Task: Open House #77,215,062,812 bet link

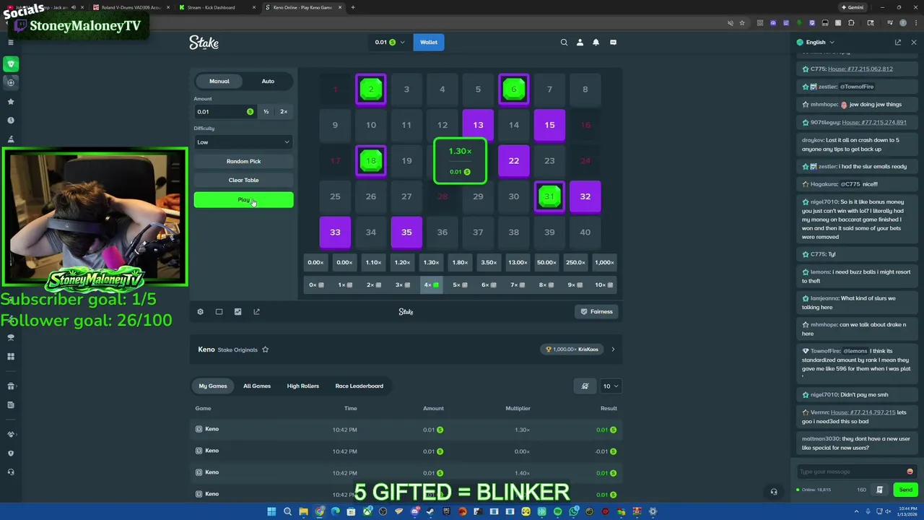Action: tap(860, 69)
